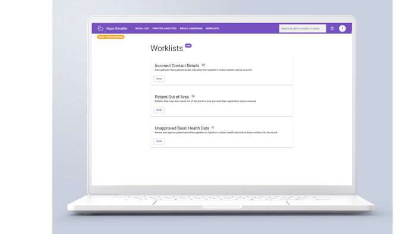Open the help question-mark icon
Screen dimensions: 416x234
coord(332,29)
